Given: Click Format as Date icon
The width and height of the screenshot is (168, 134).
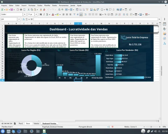Looking at the screenshot, I should point(112,14).
